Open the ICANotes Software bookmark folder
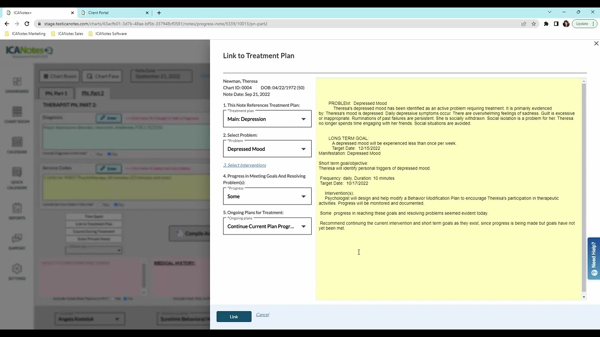The height and width of the screenshot is (337, 600). point(107,34)
